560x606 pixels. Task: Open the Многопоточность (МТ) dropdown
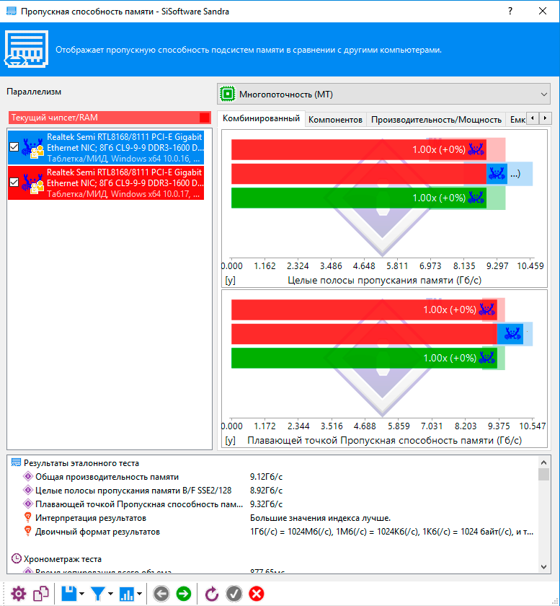[x=383, y=95]
